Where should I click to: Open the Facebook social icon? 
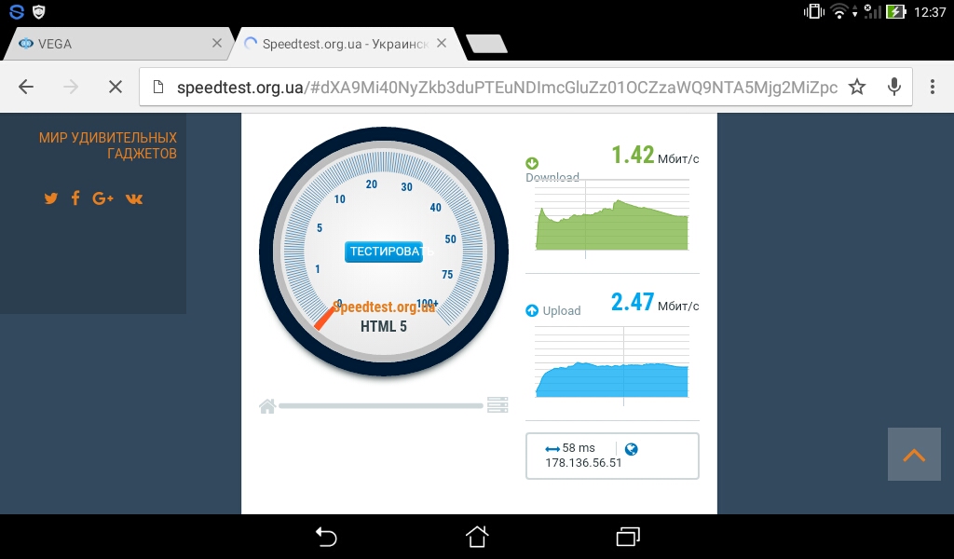click(x=75, y=198)
